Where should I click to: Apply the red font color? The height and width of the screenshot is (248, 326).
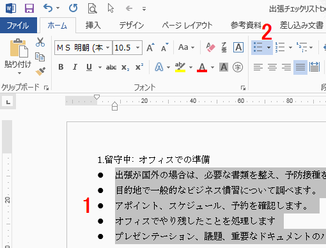tap(202, 67)
